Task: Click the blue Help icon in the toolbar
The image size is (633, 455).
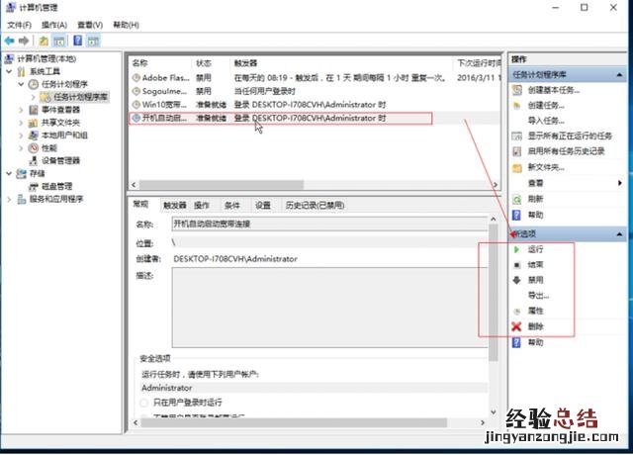Action: (x=75, y=41)
